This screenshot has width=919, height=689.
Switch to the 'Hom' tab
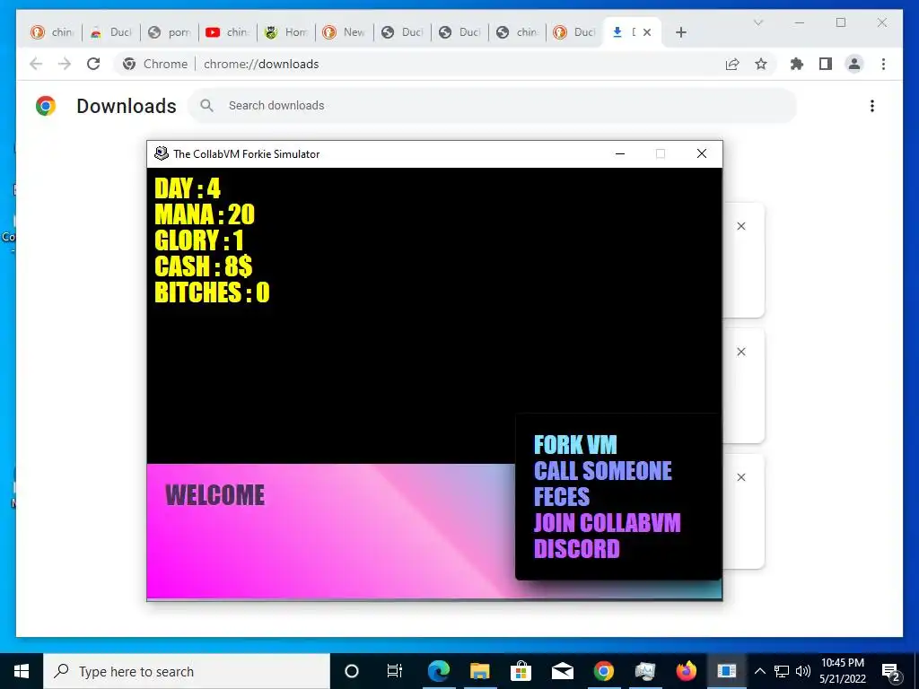(285, 32)
